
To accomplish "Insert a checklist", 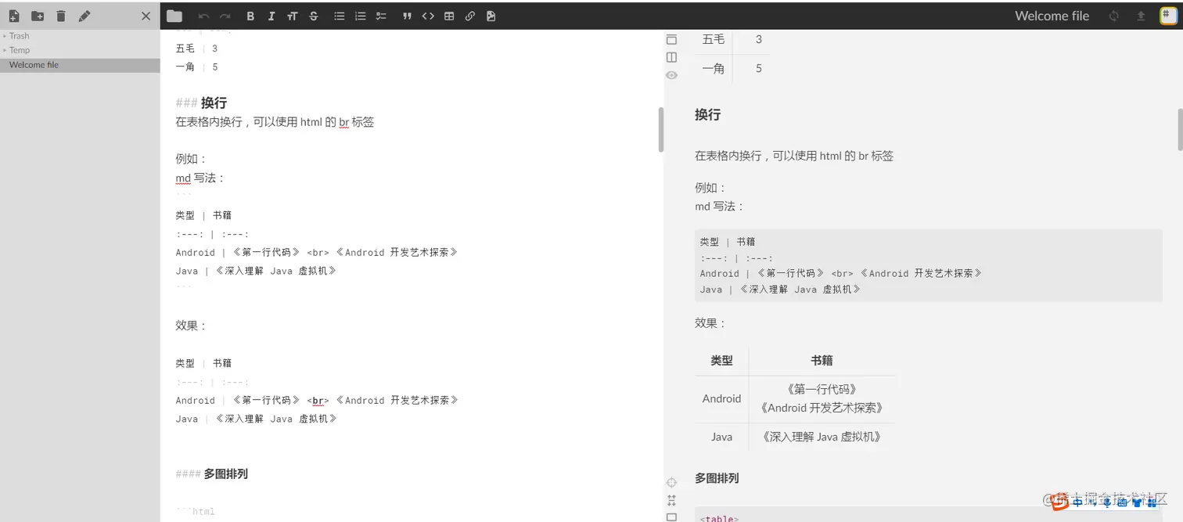I will pyautogui.click(x=381, y=16).
